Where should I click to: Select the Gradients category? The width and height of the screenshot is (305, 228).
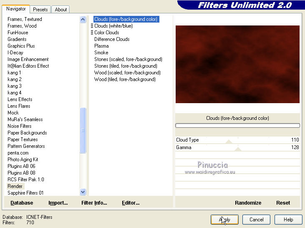[17, 39]
